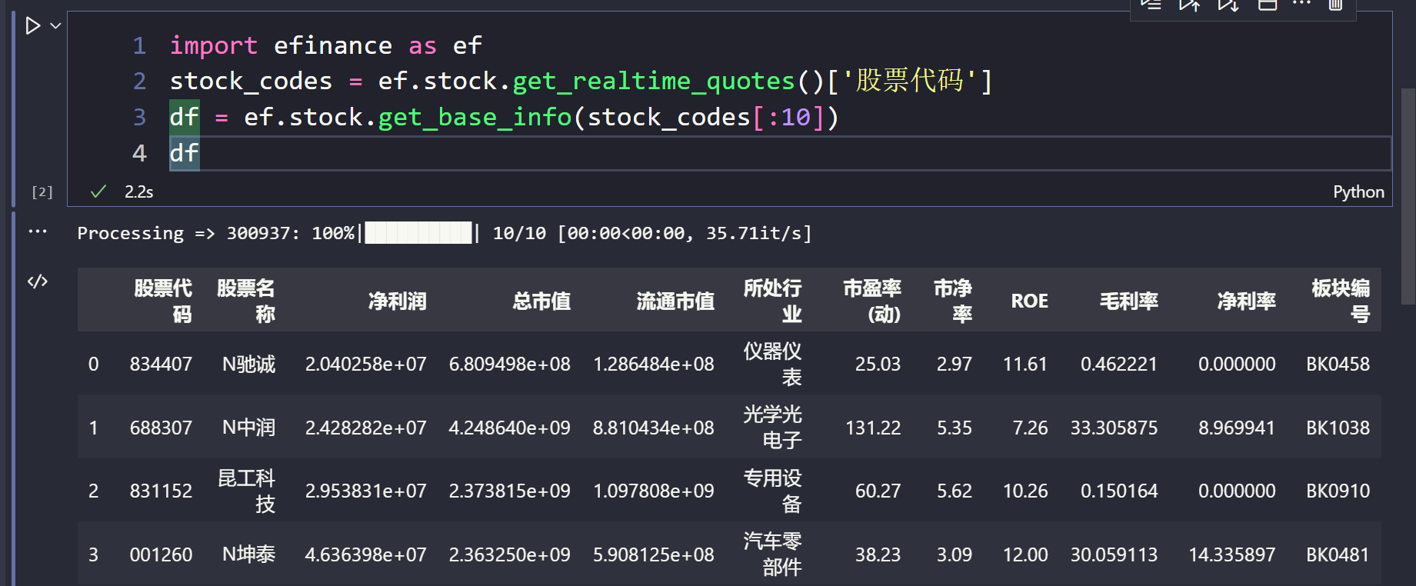This screenshot has width=1416, height=586.
Task: Open run options dropdown beside play button
Action: point(55,26)
